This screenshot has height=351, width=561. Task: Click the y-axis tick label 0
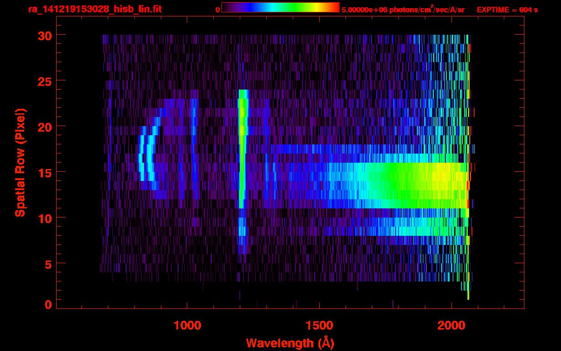click(x=48, y=304)
